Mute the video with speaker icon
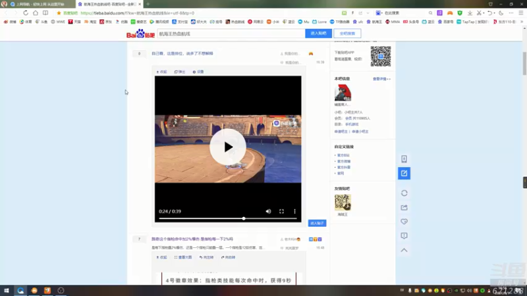The image size is (527, 296). 268,211
